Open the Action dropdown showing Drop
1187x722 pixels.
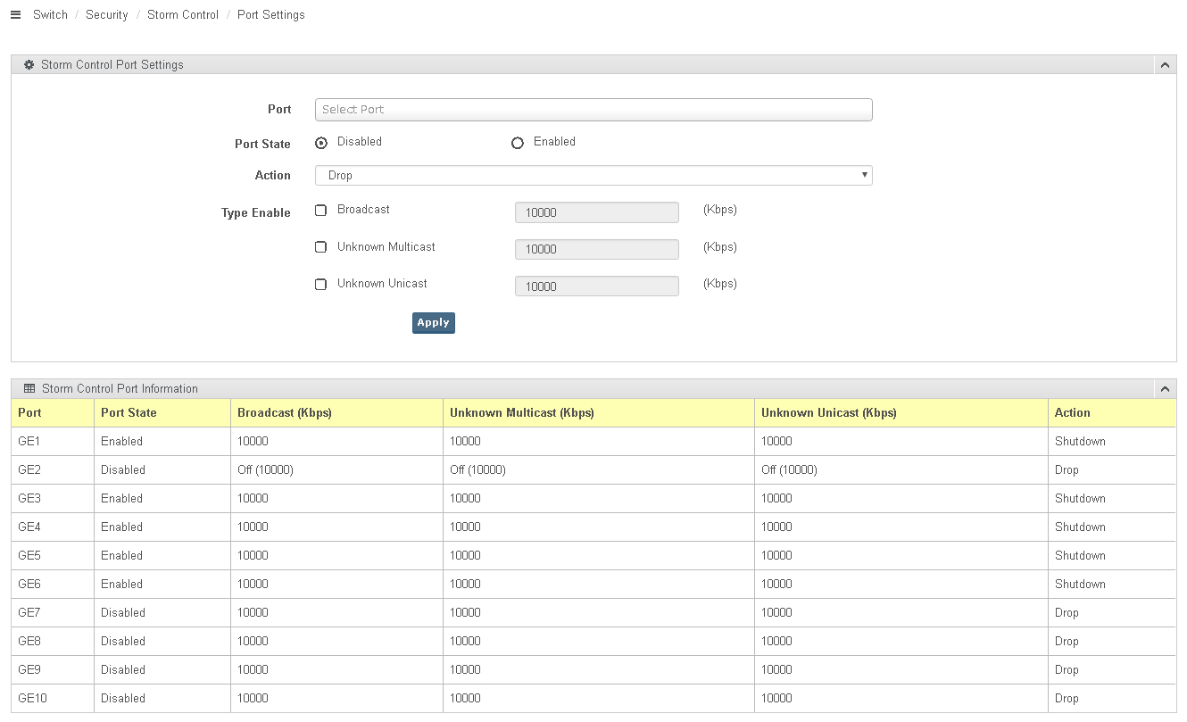(593, 176)
